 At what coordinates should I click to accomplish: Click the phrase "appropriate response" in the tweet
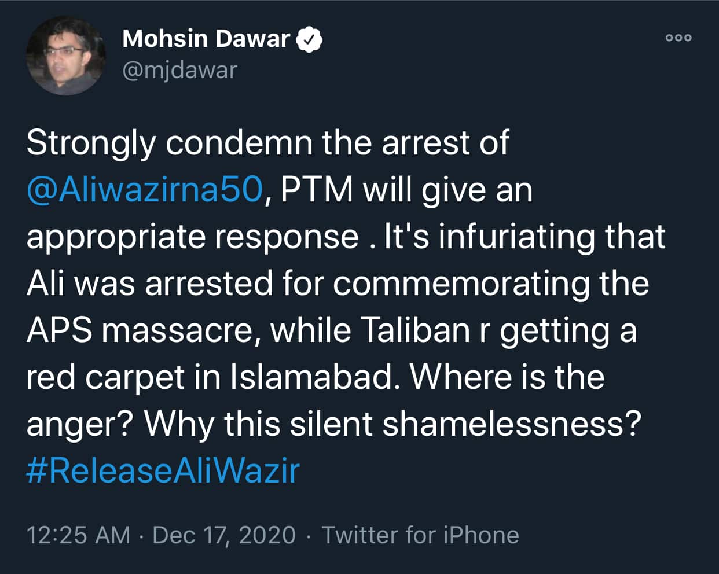(x=192, y=237)
